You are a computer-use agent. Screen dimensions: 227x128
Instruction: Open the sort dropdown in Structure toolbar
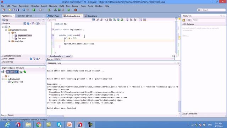[3, 72]
